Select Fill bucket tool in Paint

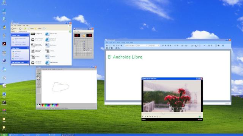(39, 73)
